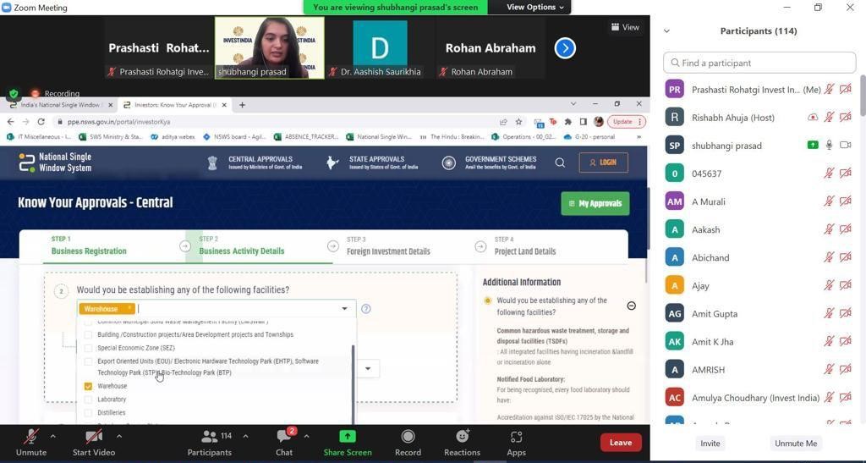Open Government Schemes menu
This screenshot has height=463, width=866.
point(490,163)
